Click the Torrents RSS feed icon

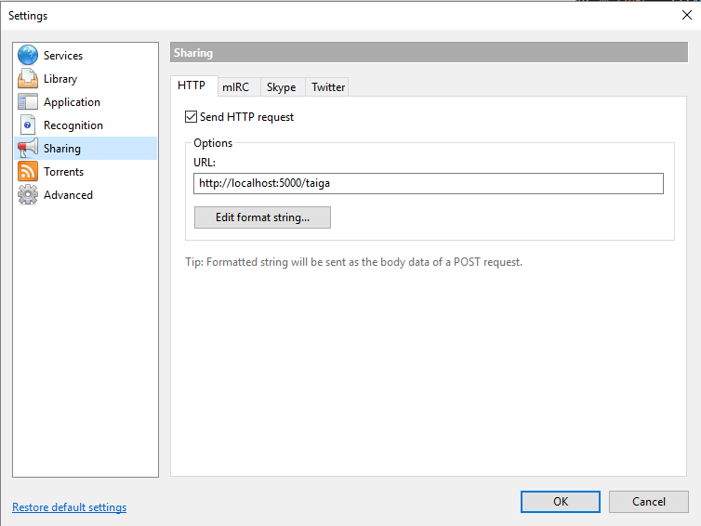28,172
